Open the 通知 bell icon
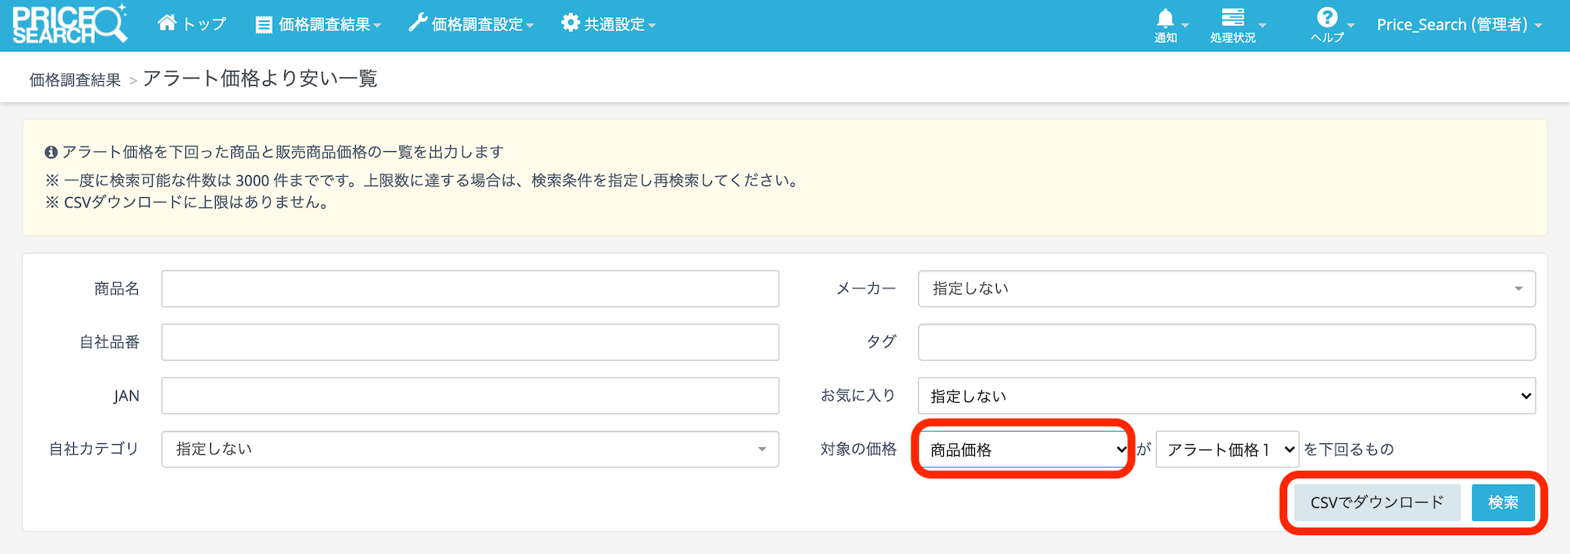Viewport: 1570px width, 554px height. point(1165,19)
